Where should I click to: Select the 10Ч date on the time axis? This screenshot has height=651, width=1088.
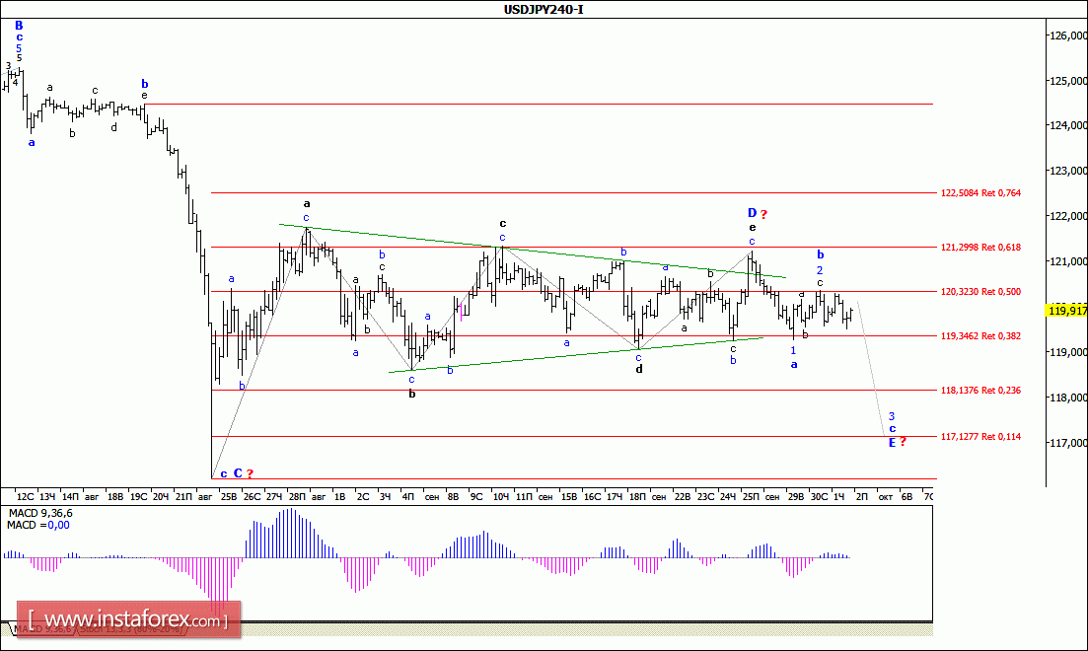click(x=500, y=496)
